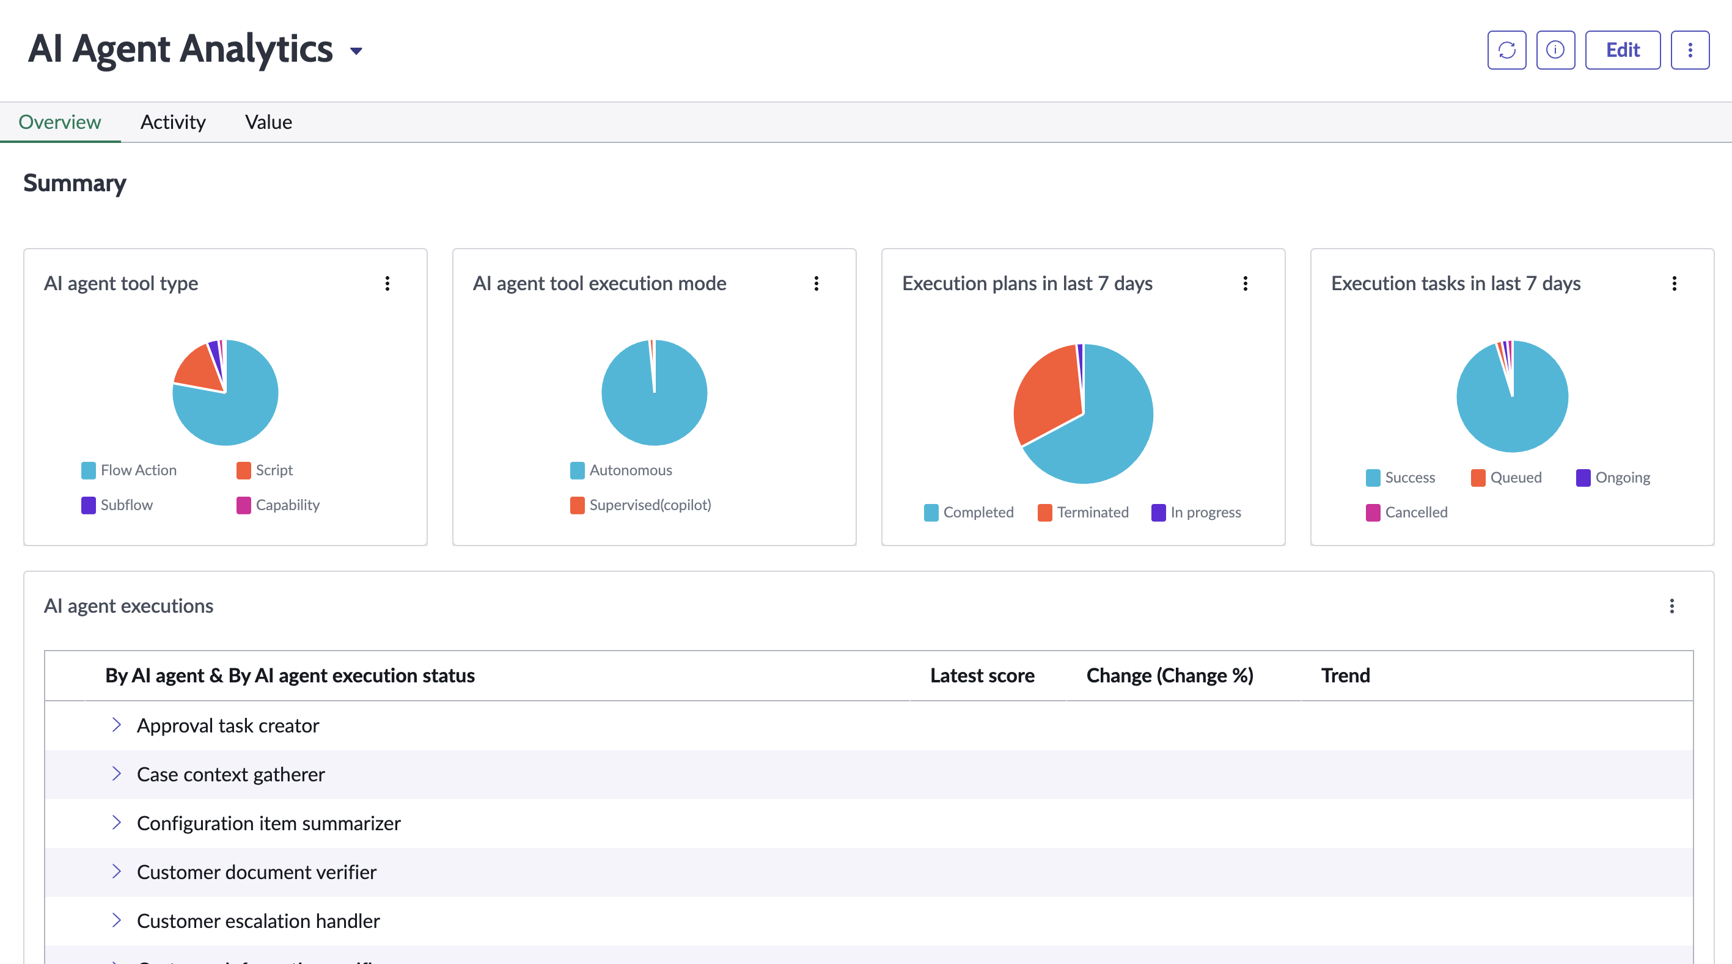
Task: Toggle the Script legend swatch
Action: (x=243, y=470)
